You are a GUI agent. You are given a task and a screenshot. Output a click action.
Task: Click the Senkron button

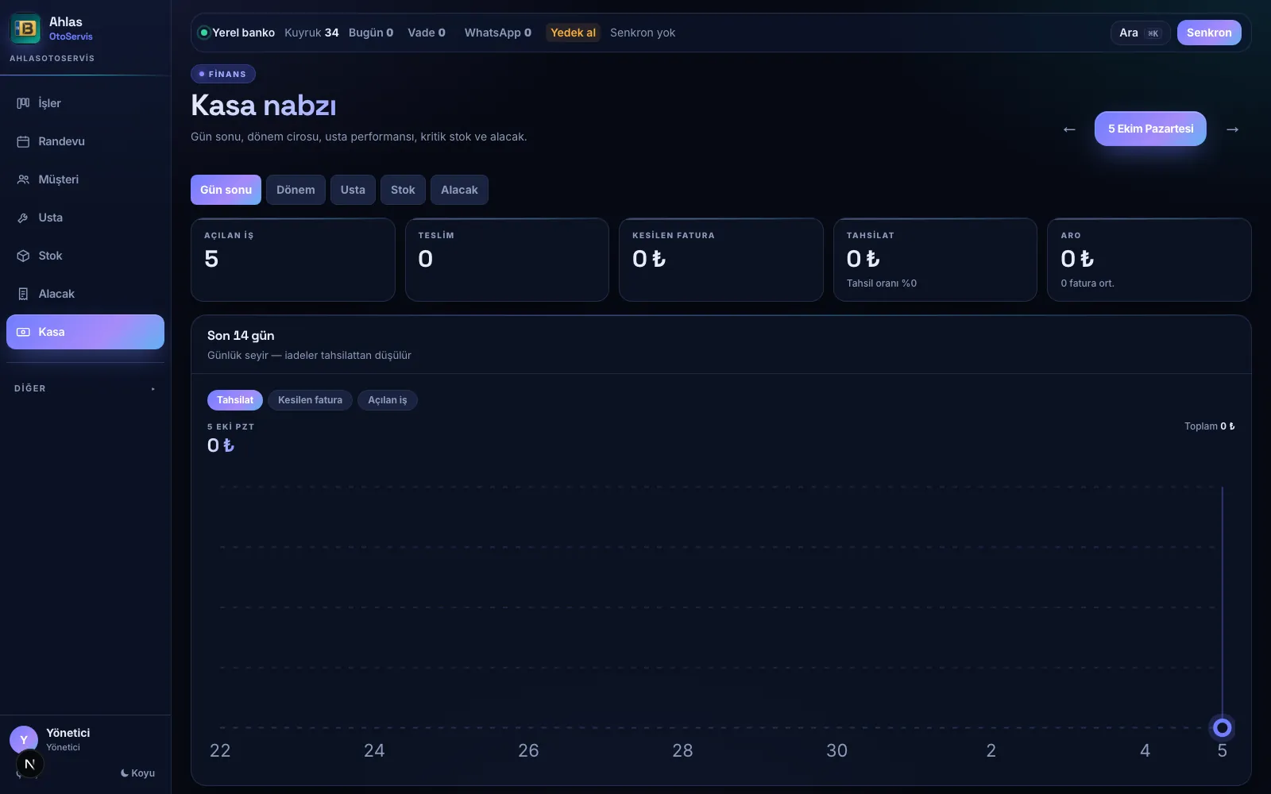(1209, 33)
